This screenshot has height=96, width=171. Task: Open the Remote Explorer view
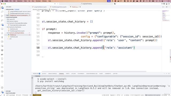point(2,29)
